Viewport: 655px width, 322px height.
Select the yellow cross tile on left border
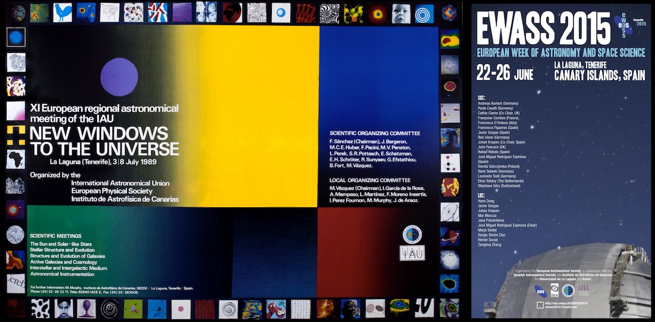pos(15,135)
